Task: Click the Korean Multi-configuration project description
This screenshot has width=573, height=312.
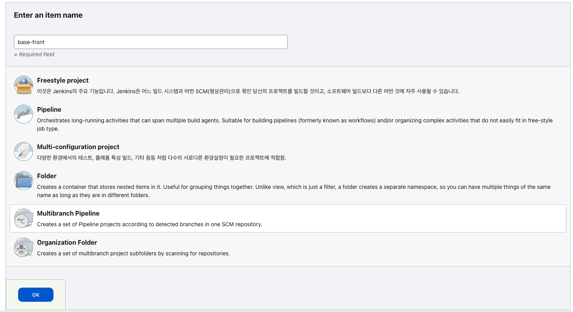Action: click(162, 158)
